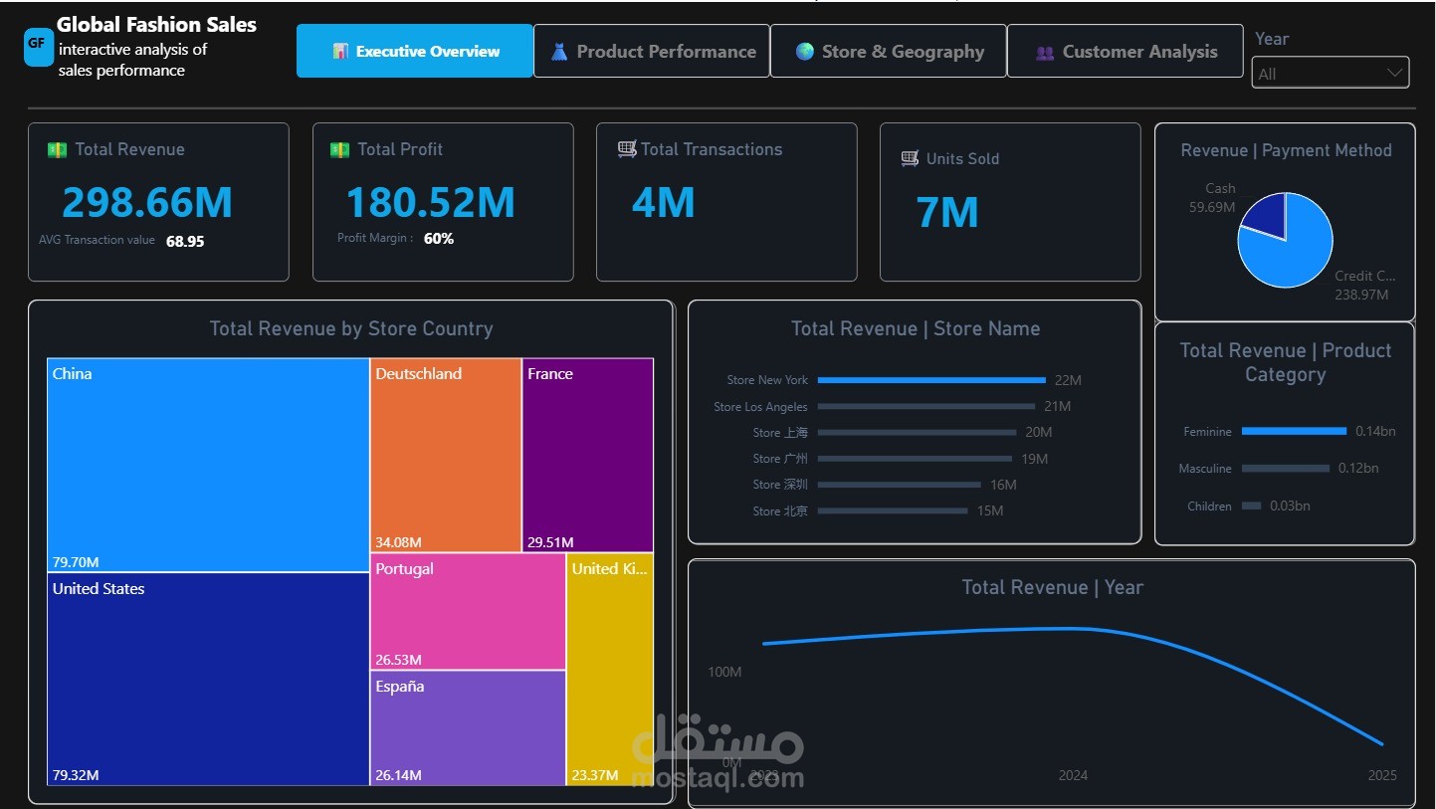1436x809 pixels.
Task: Click the people icon on Customer Analysis tab
Action: [1044, 53]
